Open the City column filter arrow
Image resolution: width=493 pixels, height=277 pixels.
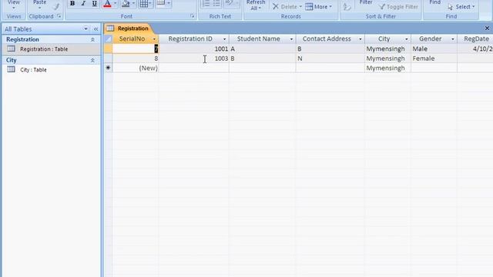pos(407,39)
